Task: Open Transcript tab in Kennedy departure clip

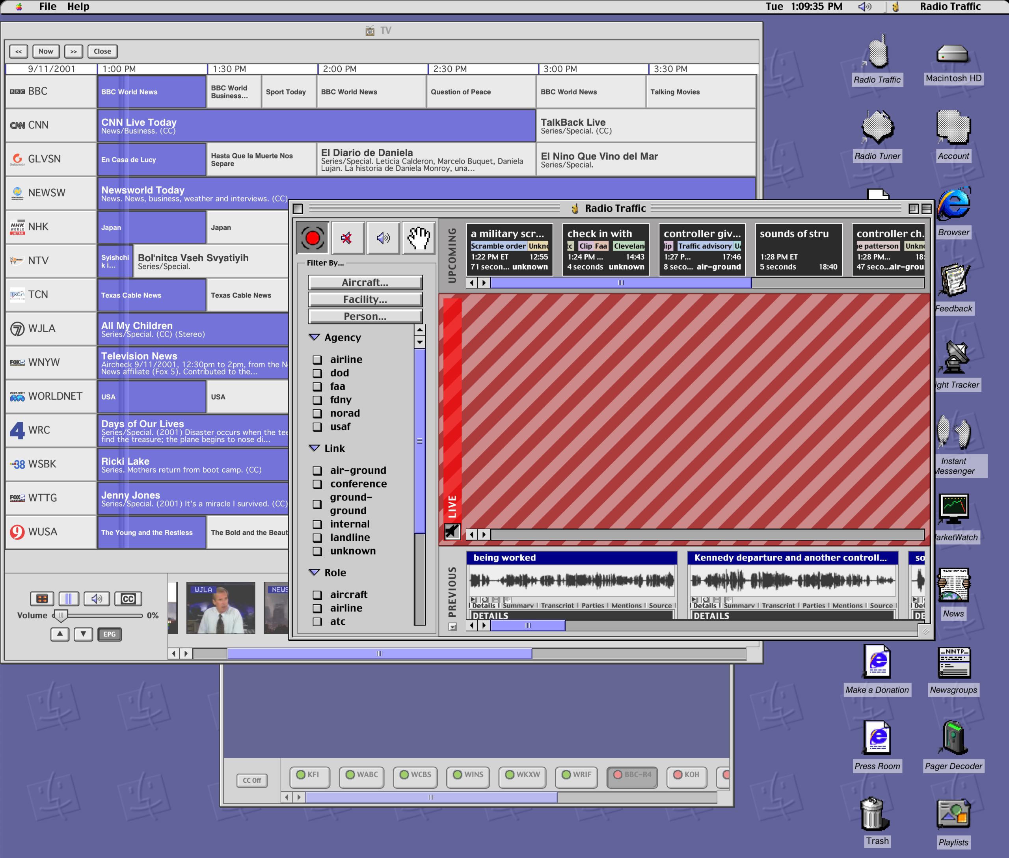Action: (x=778, y=605)
